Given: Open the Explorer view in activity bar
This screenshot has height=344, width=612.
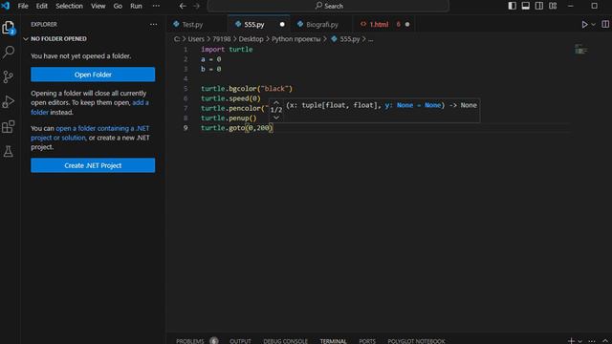Looking at the screenshot, I should pyautogui.click(x=9, y=28).
